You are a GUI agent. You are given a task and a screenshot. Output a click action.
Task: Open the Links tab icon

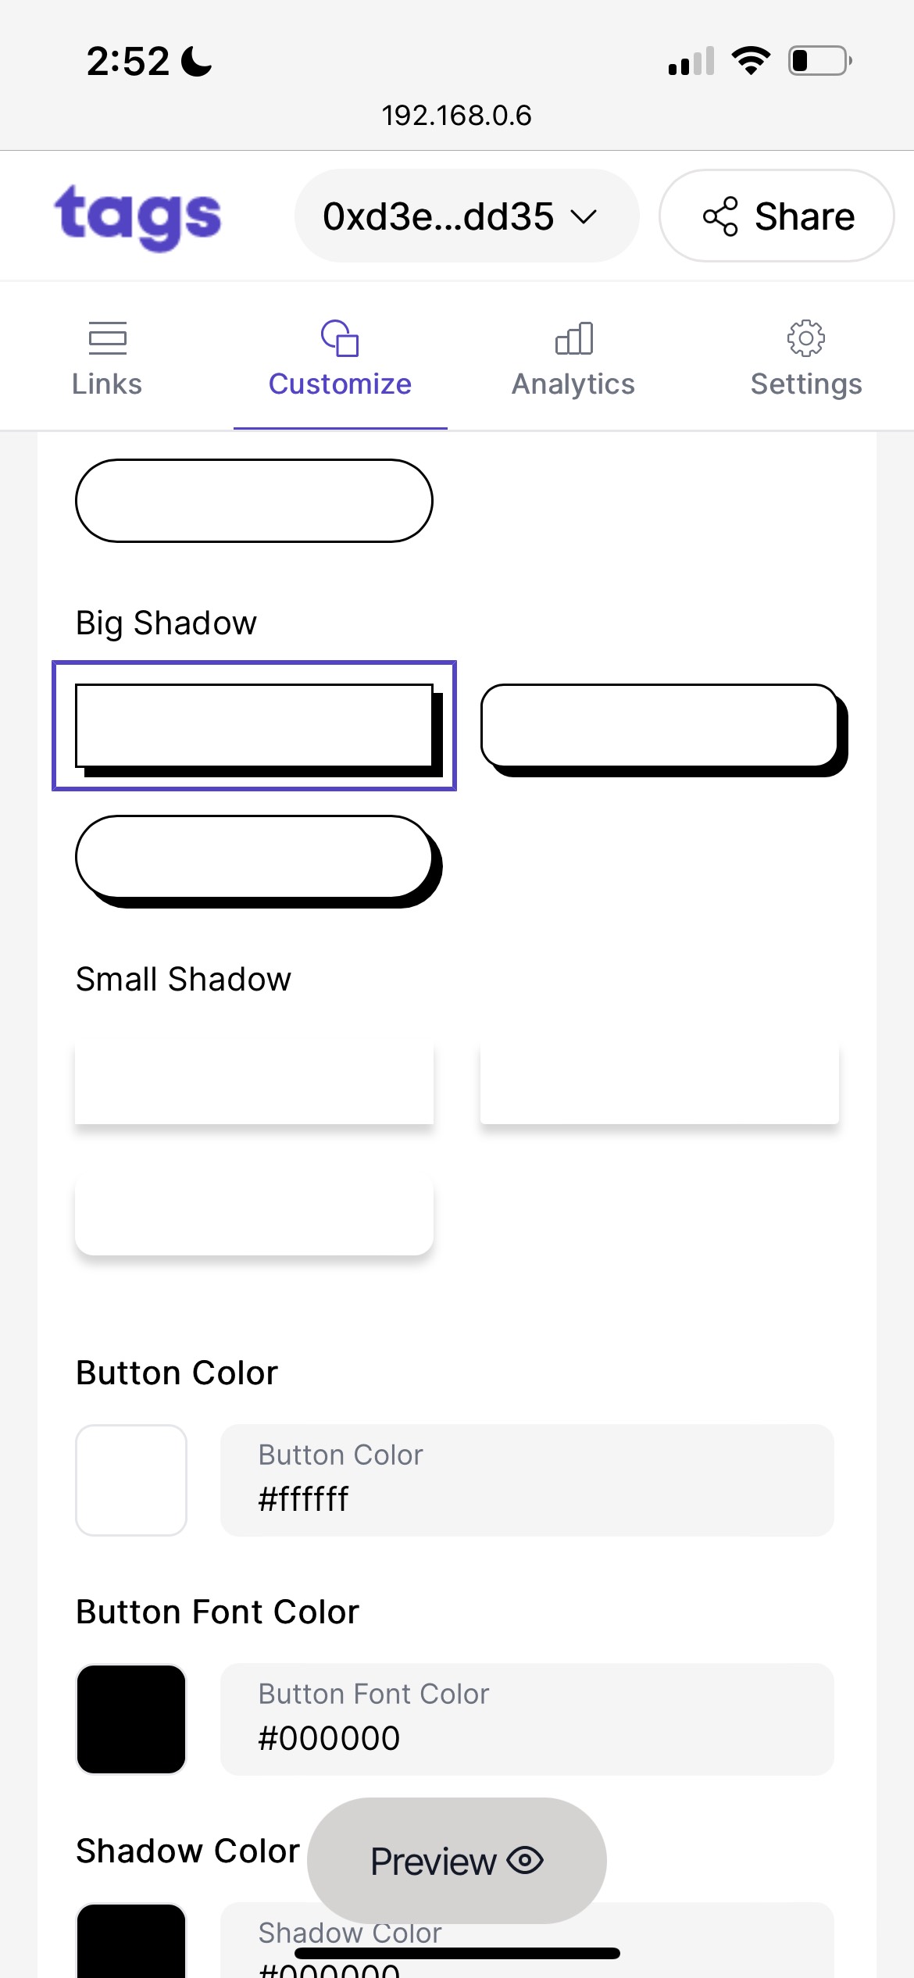click(107, 338)
